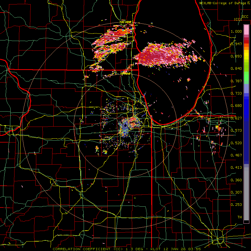The width and height of the screenshot is (251, 251).
Task: Click the 100 NMI range ring label
Action: pyautogui.click(x=125, y=22)
